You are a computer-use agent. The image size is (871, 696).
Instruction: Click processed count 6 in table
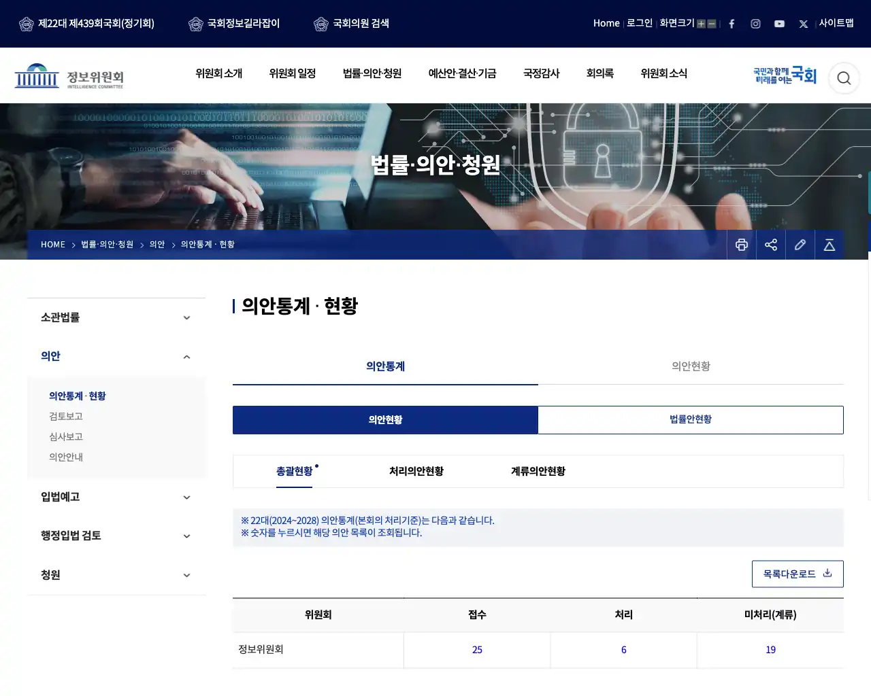pyautogui.click(x=624, y=650)
